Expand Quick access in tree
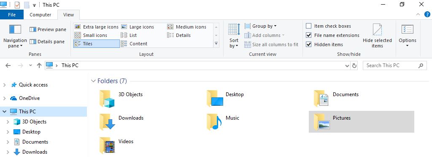 4,85
